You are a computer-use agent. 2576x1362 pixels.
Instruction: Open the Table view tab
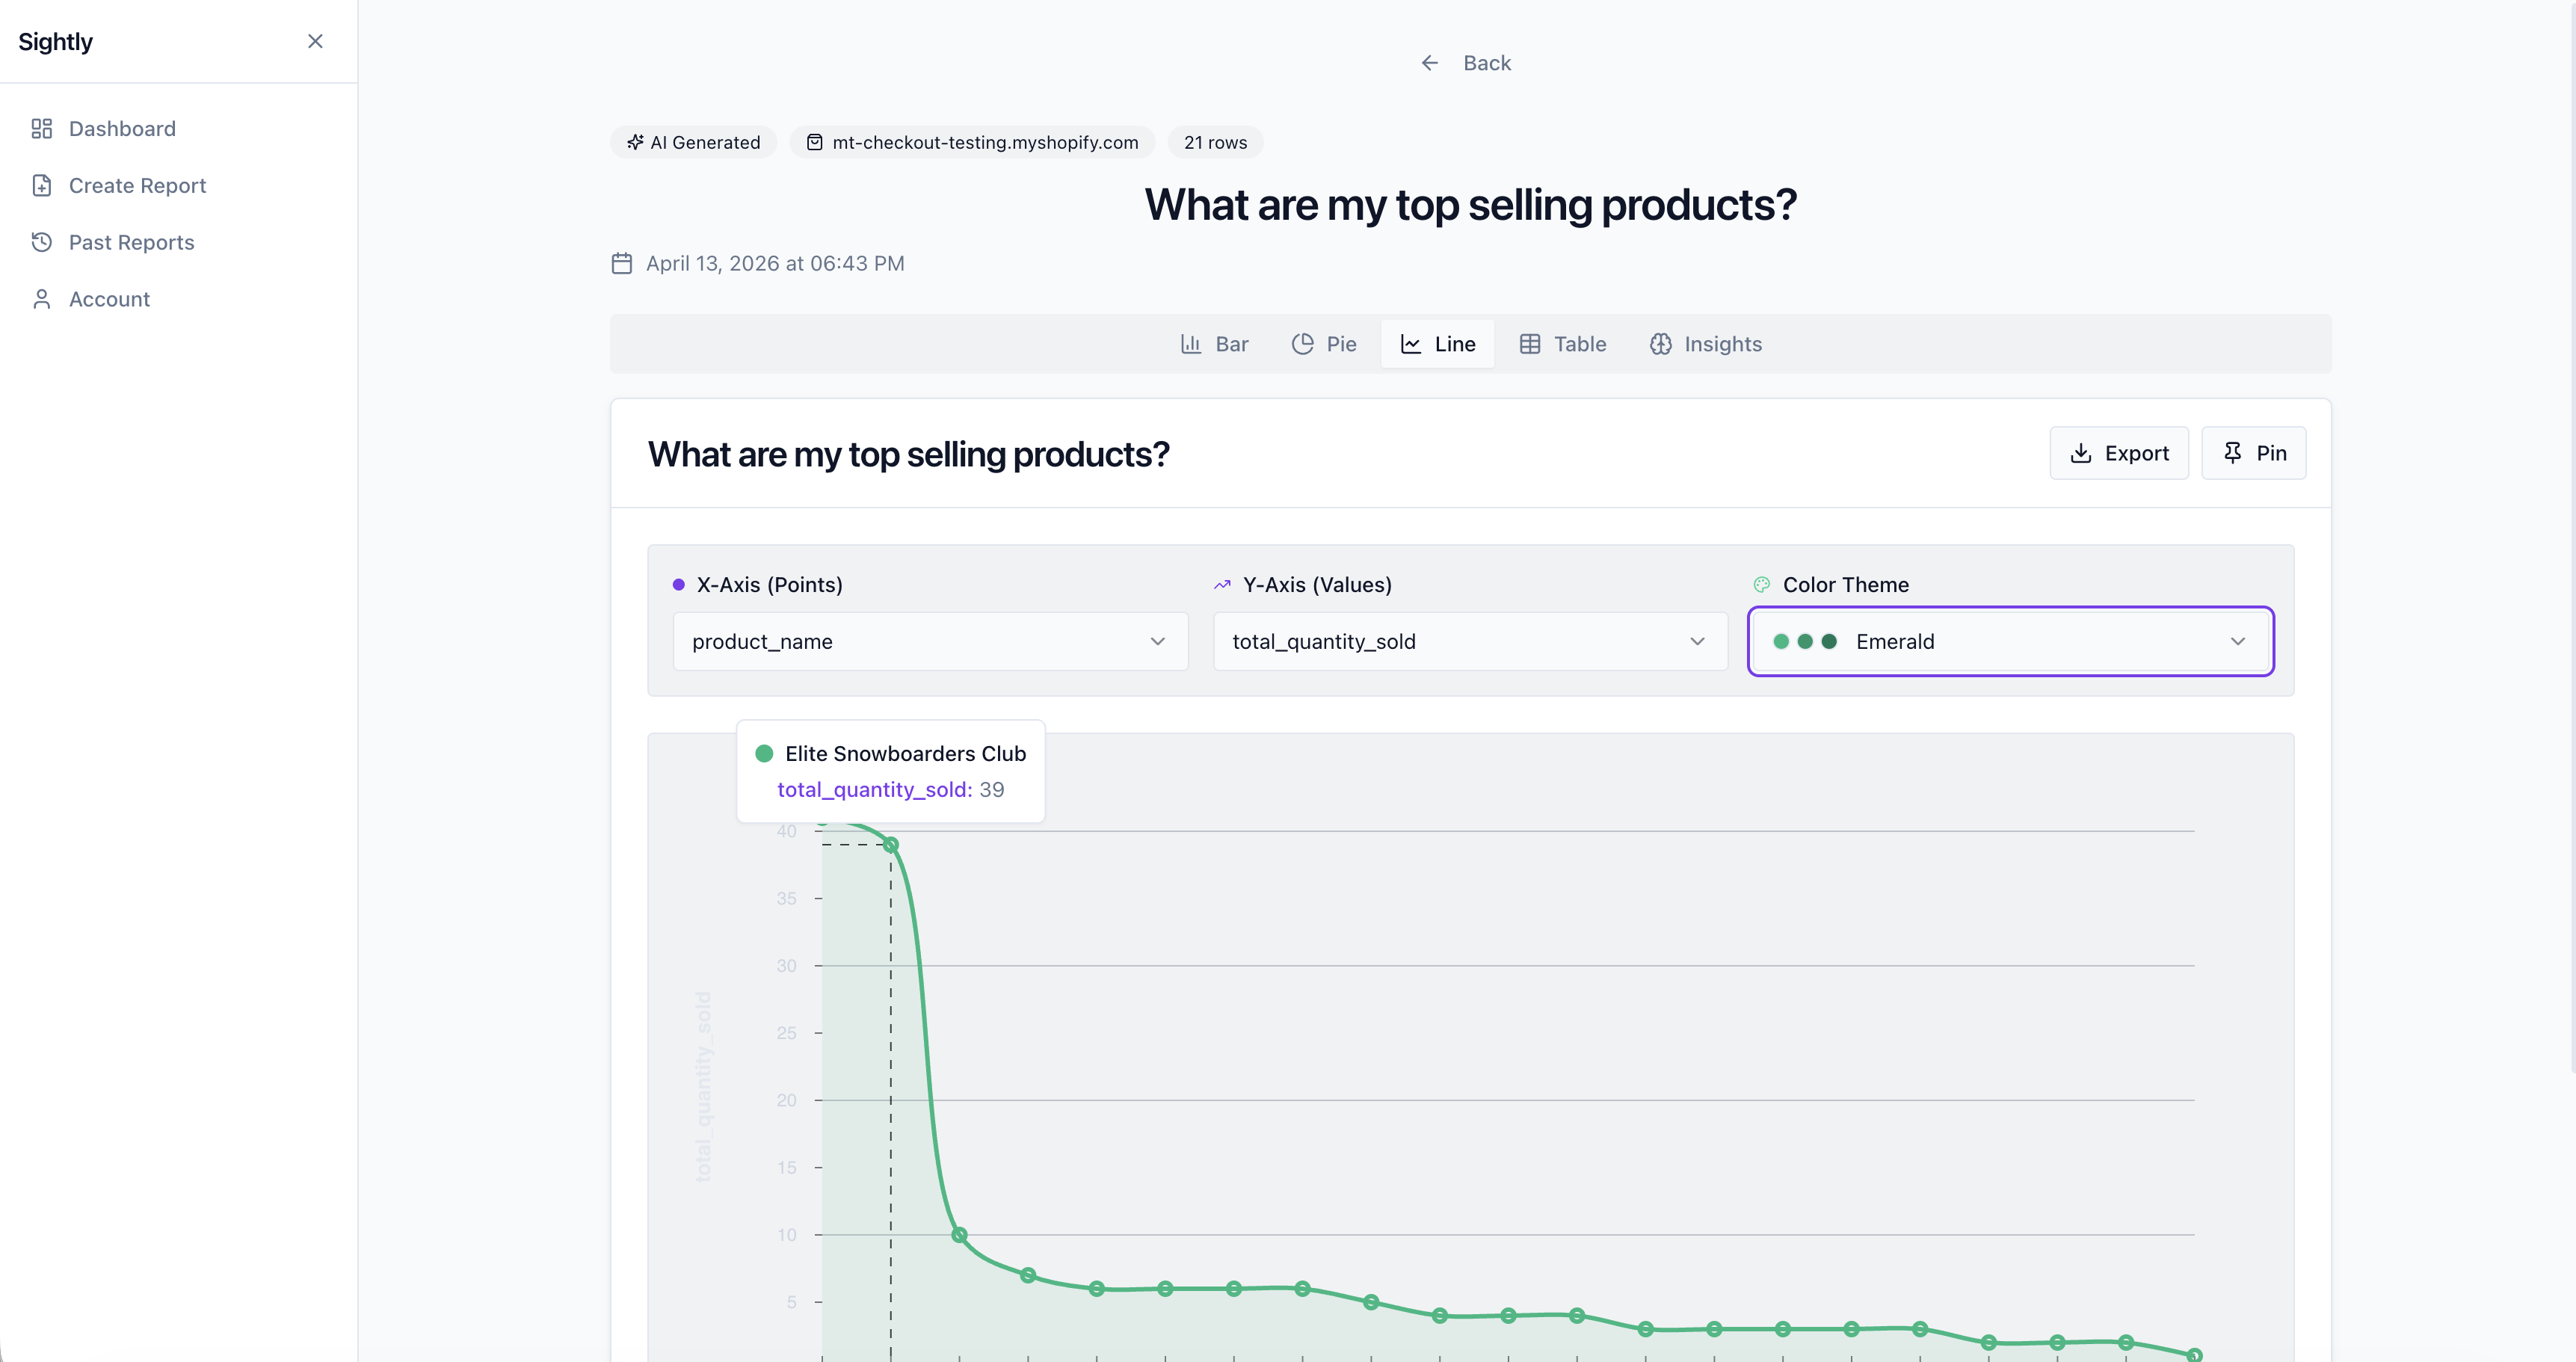1562,344
